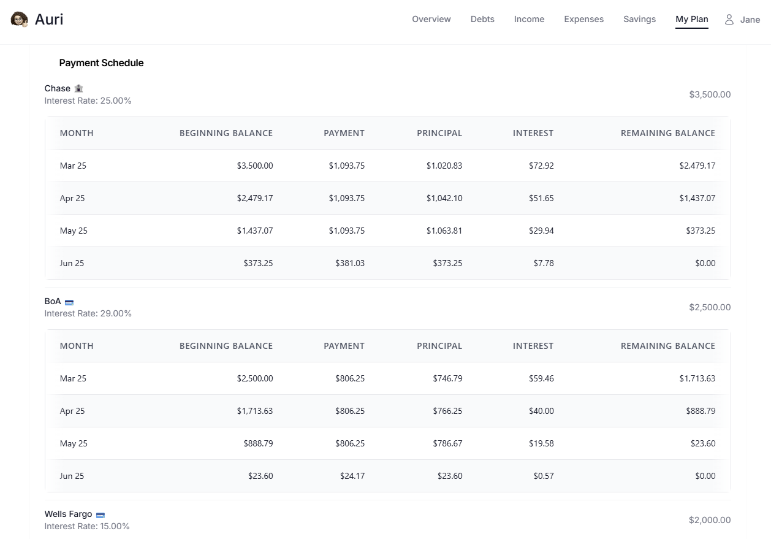Open the Debts navigation tab

point(482,19)
